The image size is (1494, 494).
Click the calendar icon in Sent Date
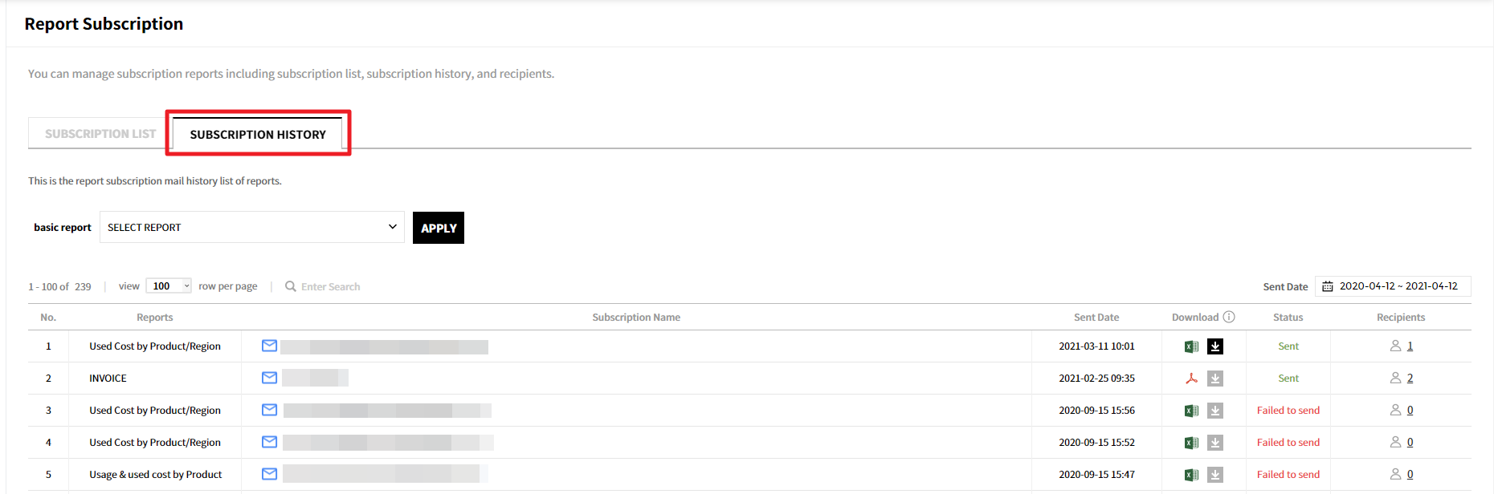tap(1328, 286)
